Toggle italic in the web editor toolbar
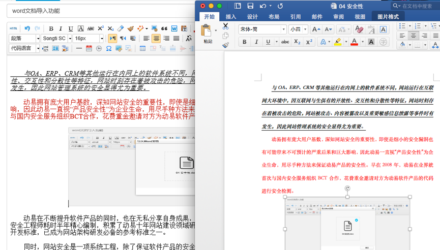Screen dimensions: 440x250 pos(60,28)
